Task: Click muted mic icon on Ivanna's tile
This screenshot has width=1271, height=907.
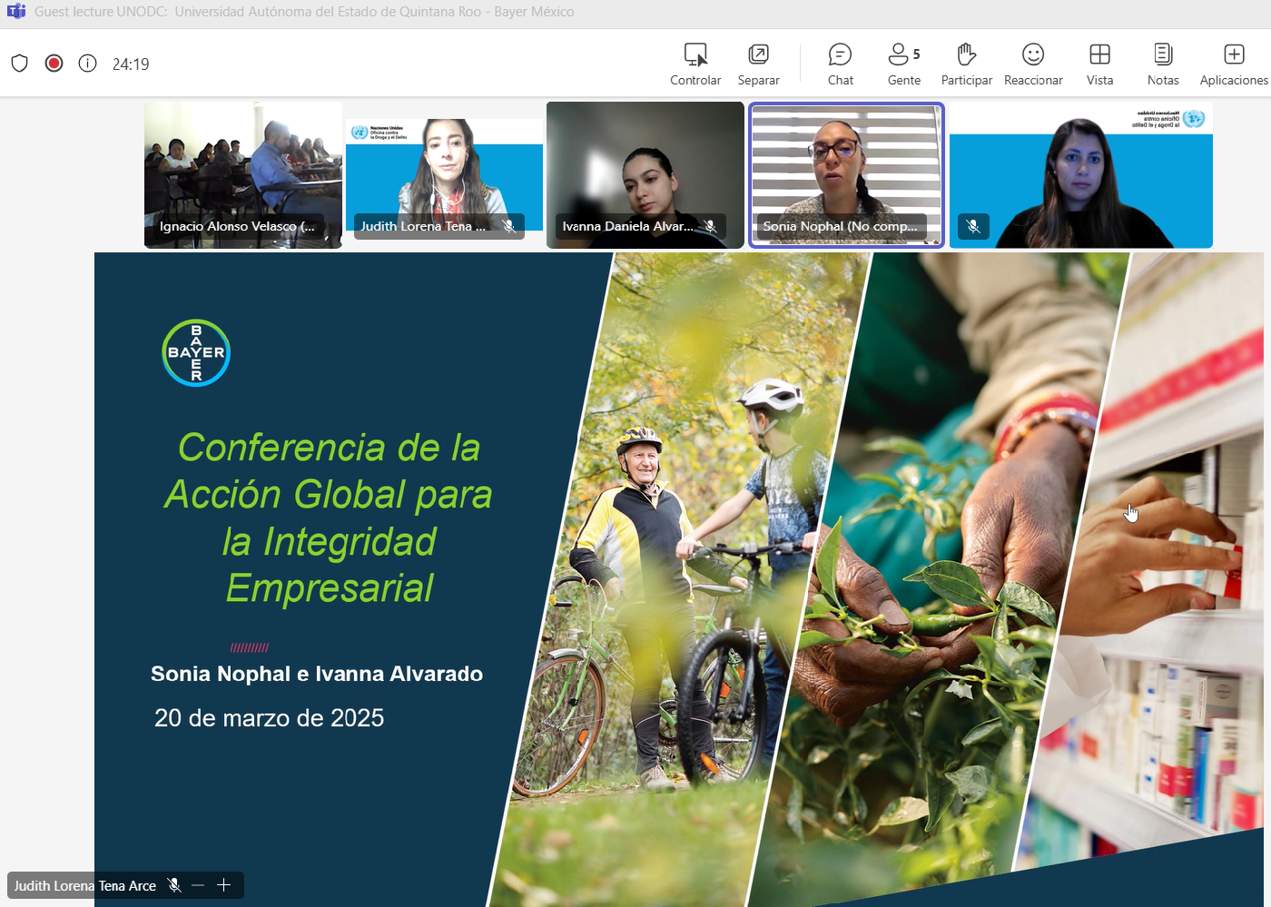Action: coord(711,226)
